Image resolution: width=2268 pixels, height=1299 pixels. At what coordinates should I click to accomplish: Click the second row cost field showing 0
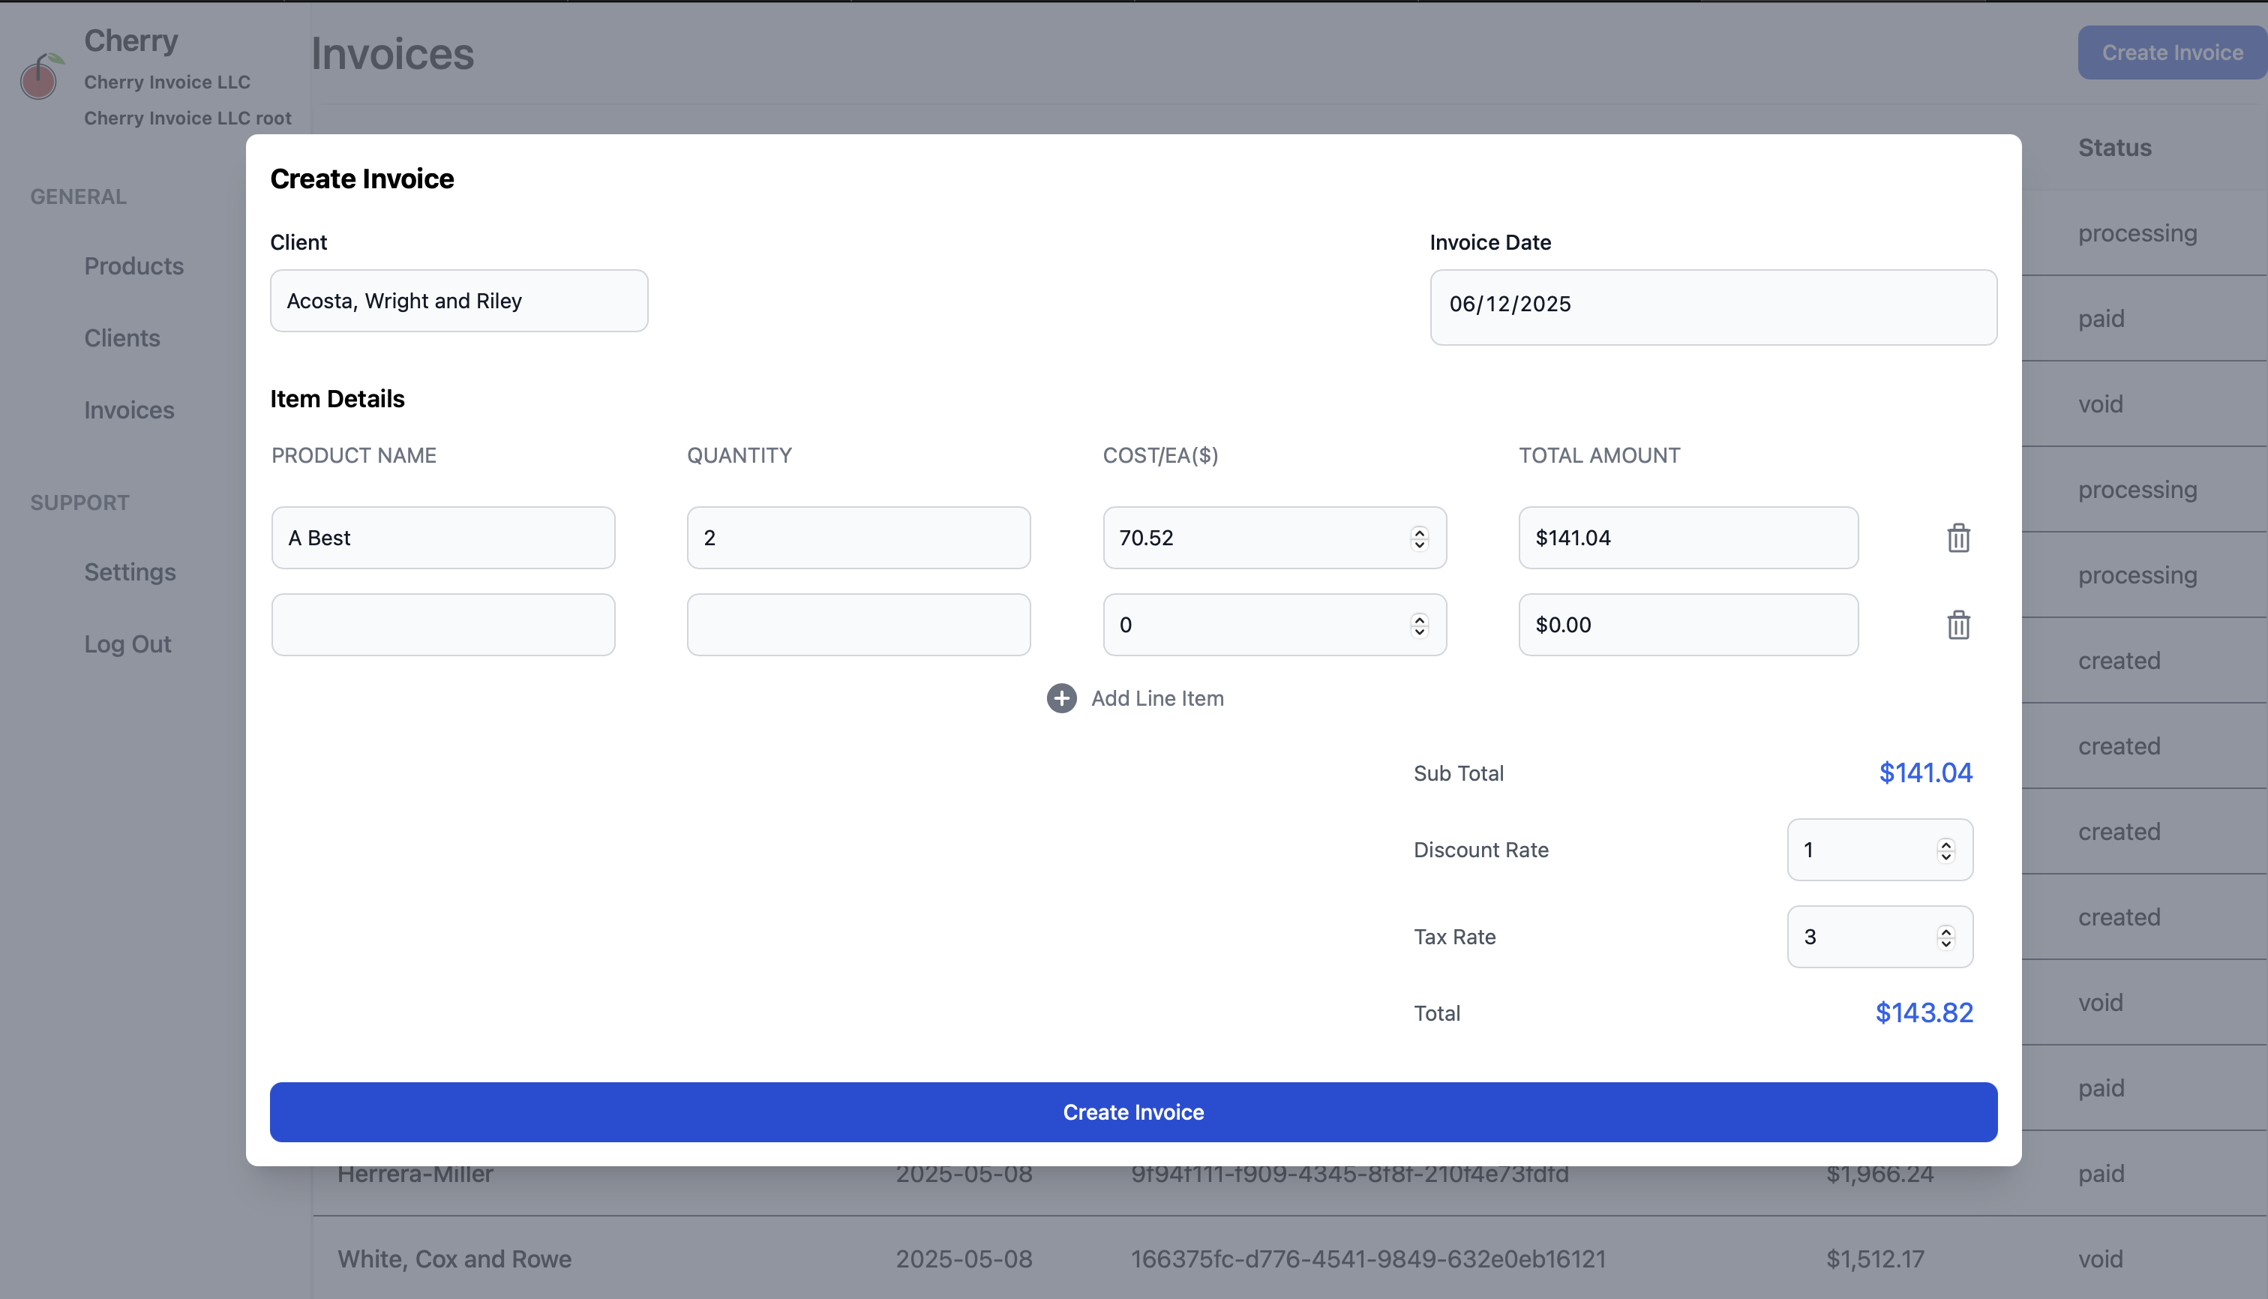(1274, 625)
